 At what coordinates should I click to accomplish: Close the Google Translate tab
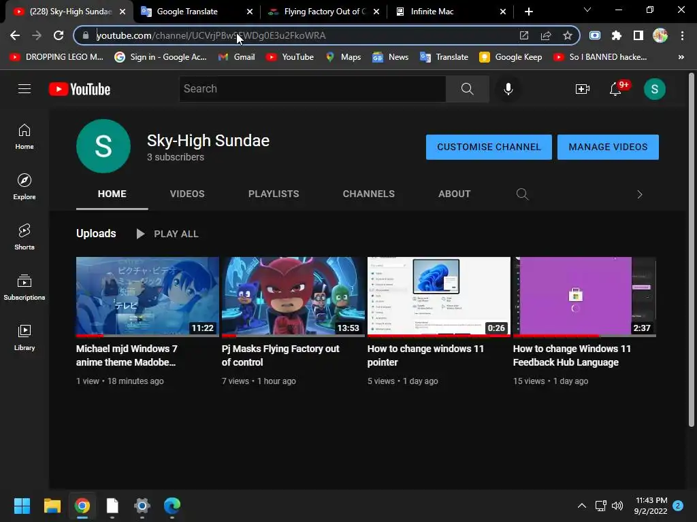[250, 12]
